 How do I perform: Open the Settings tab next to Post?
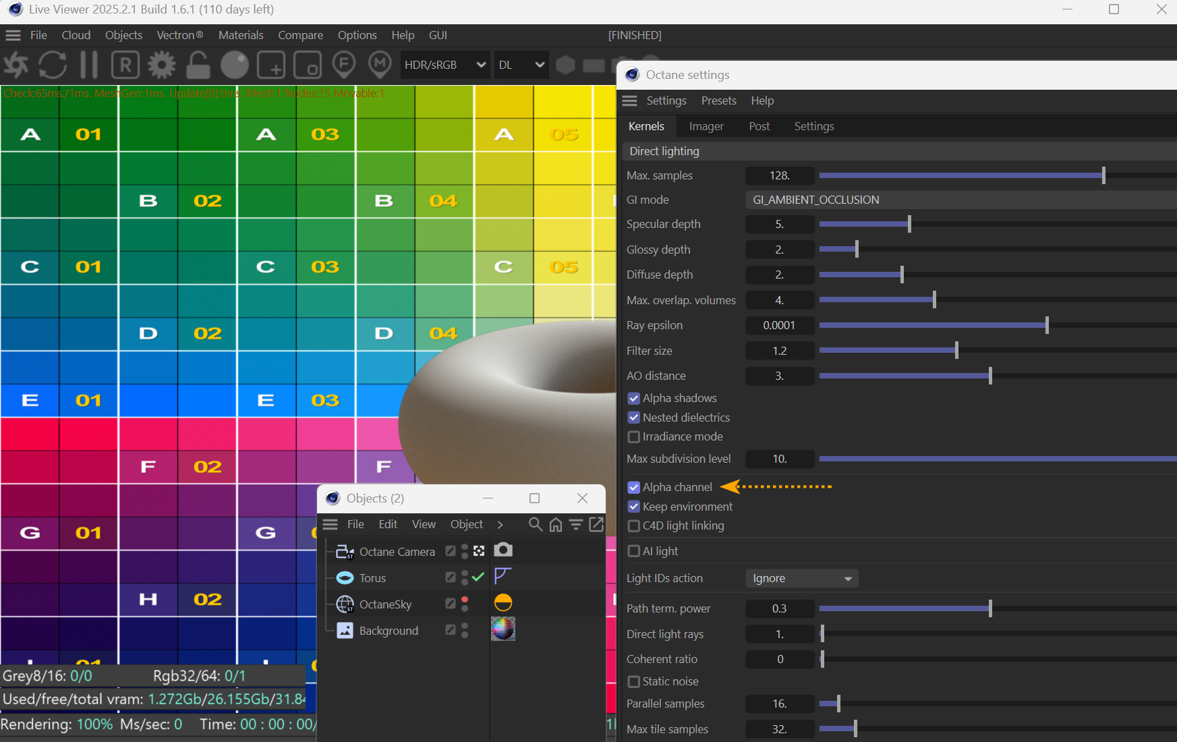814,126
